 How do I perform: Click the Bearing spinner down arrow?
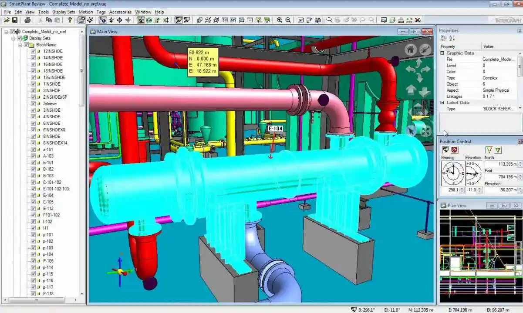click(462, 191)
